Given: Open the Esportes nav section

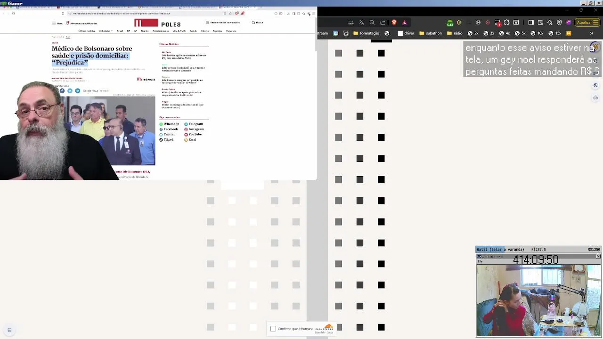Looking at the screenshot, I should [x=217, y=31].
